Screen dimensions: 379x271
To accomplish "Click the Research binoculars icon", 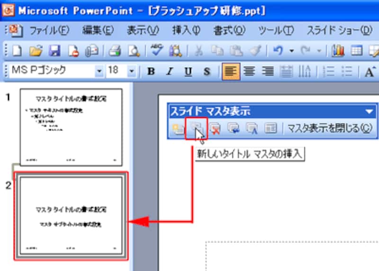I will pos(175,51).
